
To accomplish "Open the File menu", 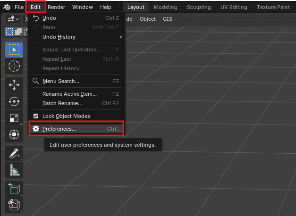I will click(x=19, y=7).
